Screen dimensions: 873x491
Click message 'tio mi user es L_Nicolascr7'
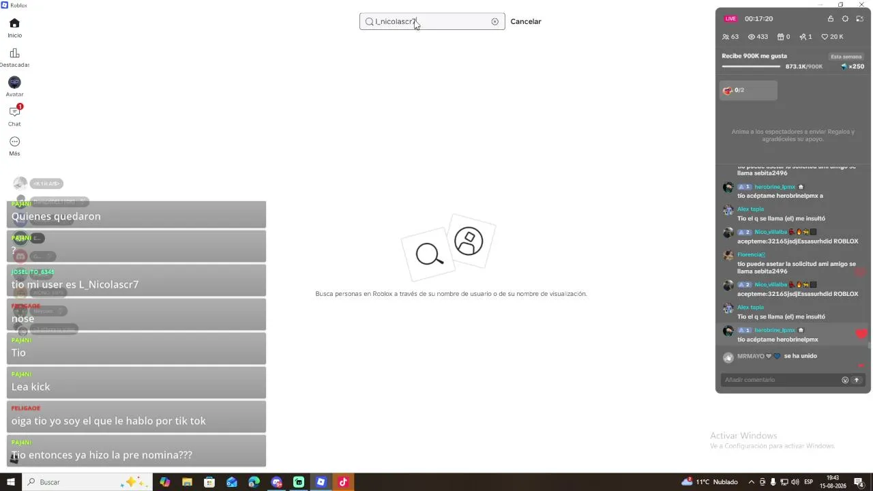coord(136,280)
